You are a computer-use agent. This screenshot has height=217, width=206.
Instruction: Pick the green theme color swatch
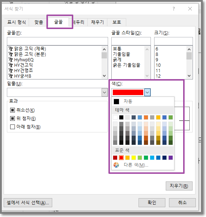point(171,117)
